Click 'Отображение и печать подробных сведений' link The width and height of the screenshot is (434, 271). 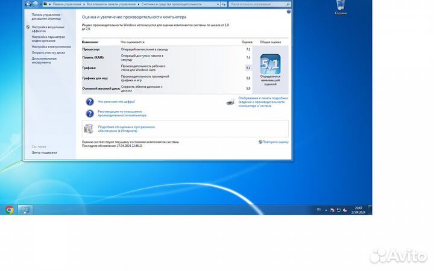[263, 102]
